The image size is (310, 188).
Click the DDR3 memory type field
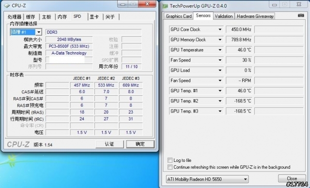pyautogui.click(x=93, y=32)
